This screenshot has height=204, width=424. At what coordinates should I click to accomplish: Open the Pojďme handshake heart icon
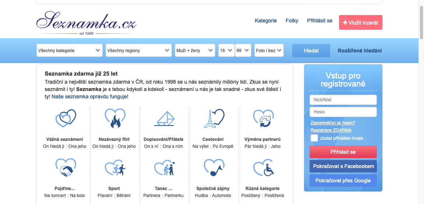point(65,168)
